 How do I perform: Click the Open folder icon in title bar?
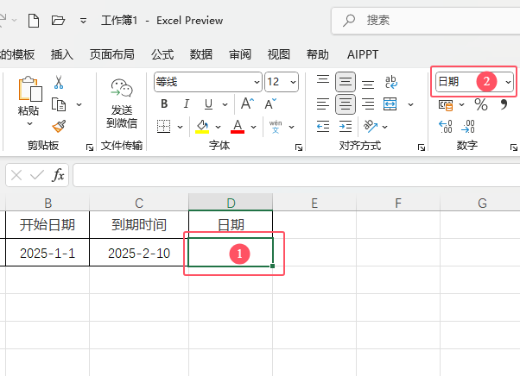(58, 21)
